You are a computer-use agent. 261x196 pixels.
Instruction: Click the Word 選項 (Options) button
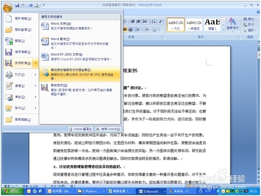80,129
